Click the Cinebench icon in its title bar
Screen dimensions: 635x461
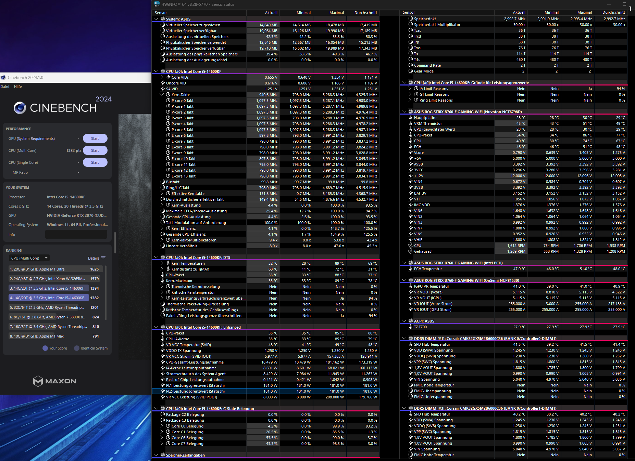click(3, 78)
